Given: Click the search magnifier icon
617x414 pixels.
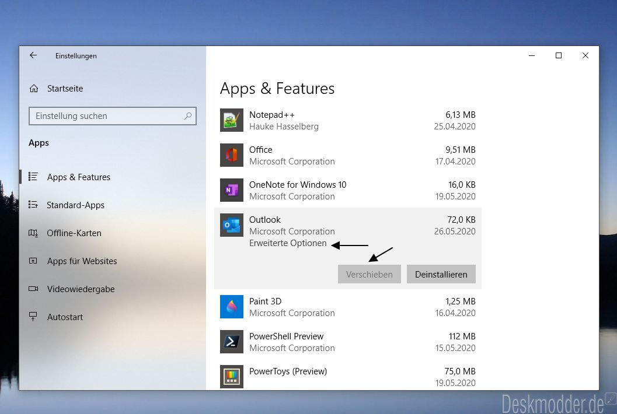Looking at the screenshot, I should coord(188,116).
